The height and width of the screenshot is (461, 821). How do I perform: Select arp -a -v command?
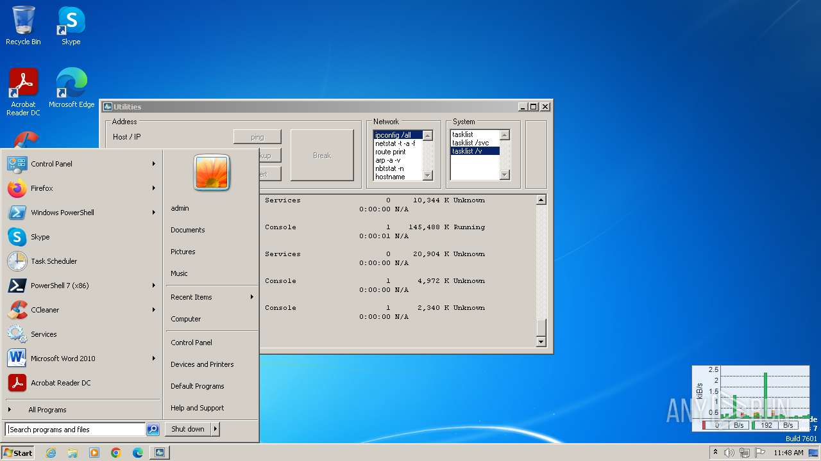tap(398, 160)
